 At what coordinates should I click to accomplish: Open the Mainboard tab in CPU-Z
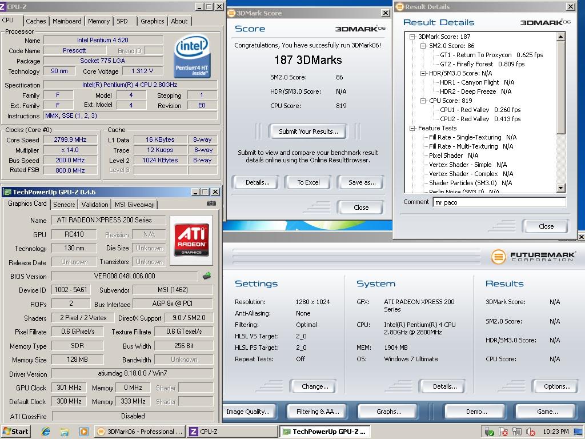tap(67, 21)
